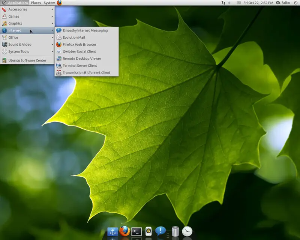Image resolution: width=300 pixels, height=240 pixels.
Task: Open Ubuntu Software Center
Action: pyautogui.click(x=27, y=60)
